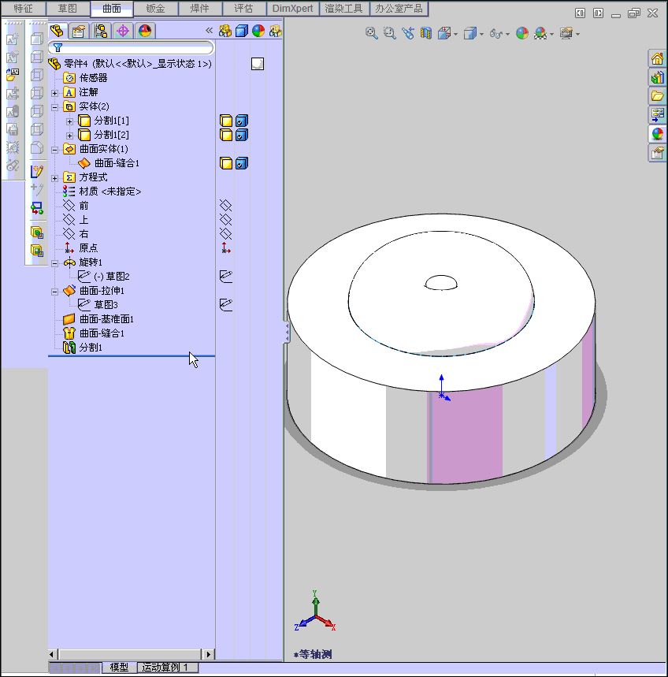The image size is (668, 677).
Task: Toggle visibility of the 右 plane
Action: point(226,233)
